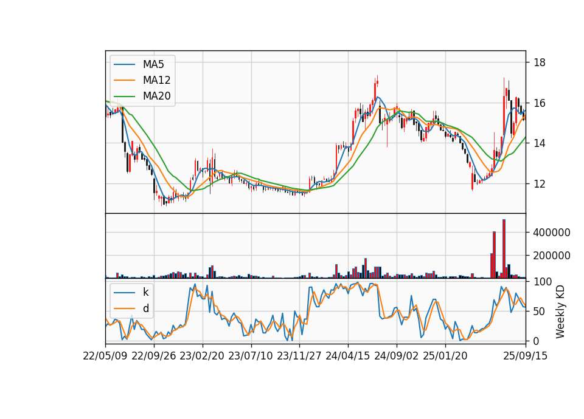Click the d legend label in KD panel

pos(145,308)
